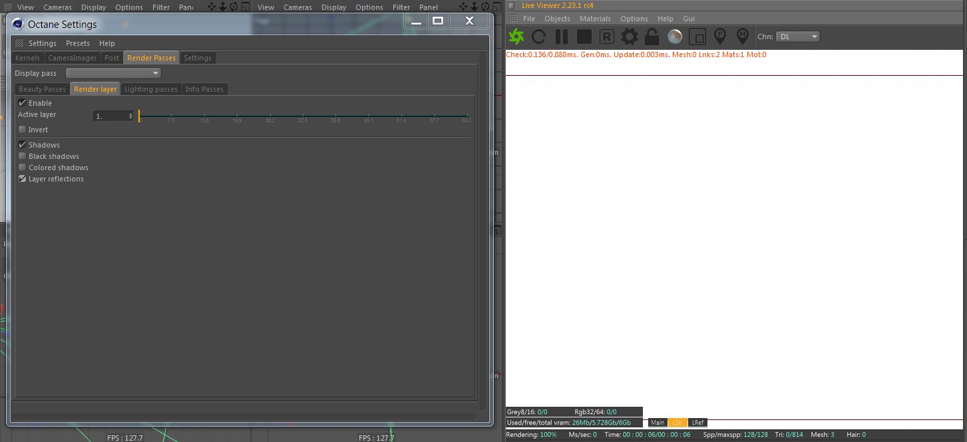Image resolution: width=967 pixels, height=442 pixels.
Task: Toggle the Layer reflections checkbox
Action: click(22, 179)
